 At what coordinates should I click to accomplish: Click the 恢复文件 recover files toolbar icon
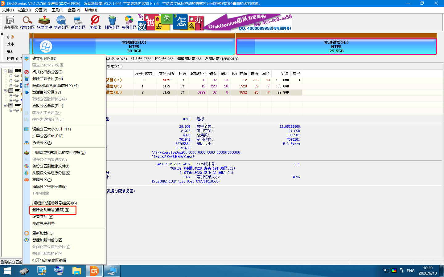44,22
